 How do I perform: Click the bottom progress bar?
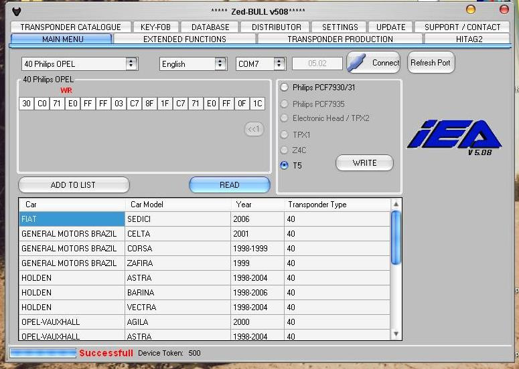click(x=43, y=353)
